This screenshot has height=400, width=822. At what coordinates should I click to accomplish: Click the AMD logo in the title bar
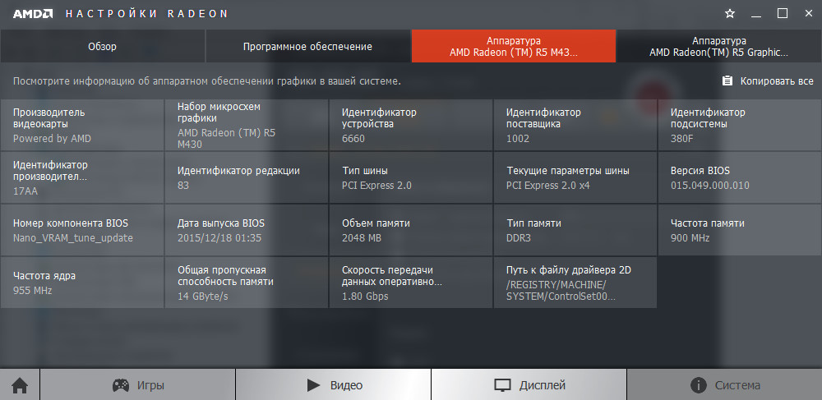33,14
